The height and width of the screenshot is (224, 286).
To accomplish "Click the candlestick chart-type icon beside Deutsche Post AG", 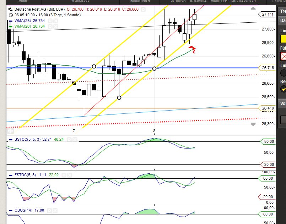I will [x=11, y=9].
